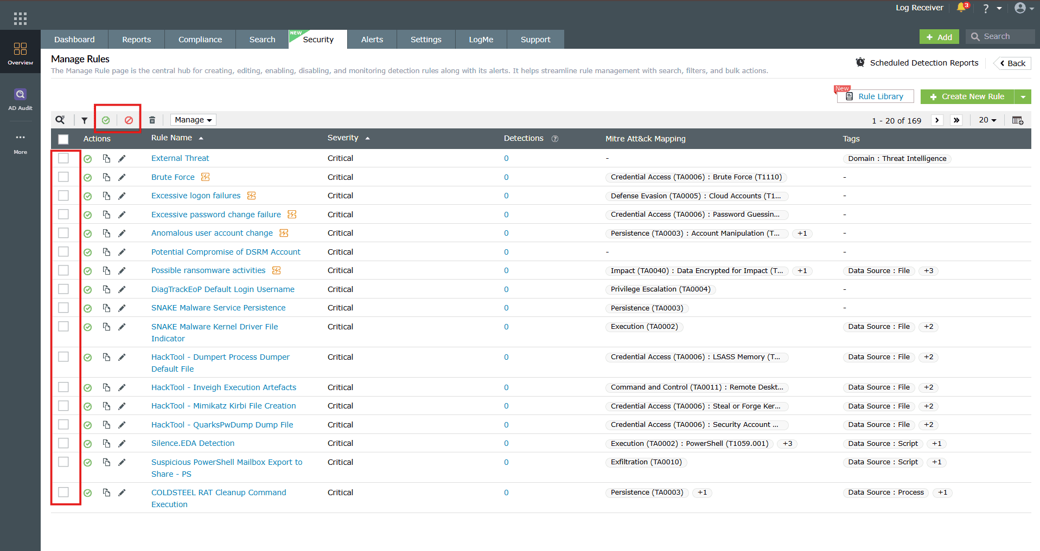The height and width of the screenshot is (551, 1040).
Task: Click the green enable rules icon
Action: pyautogui.click(x=106, y=120)
